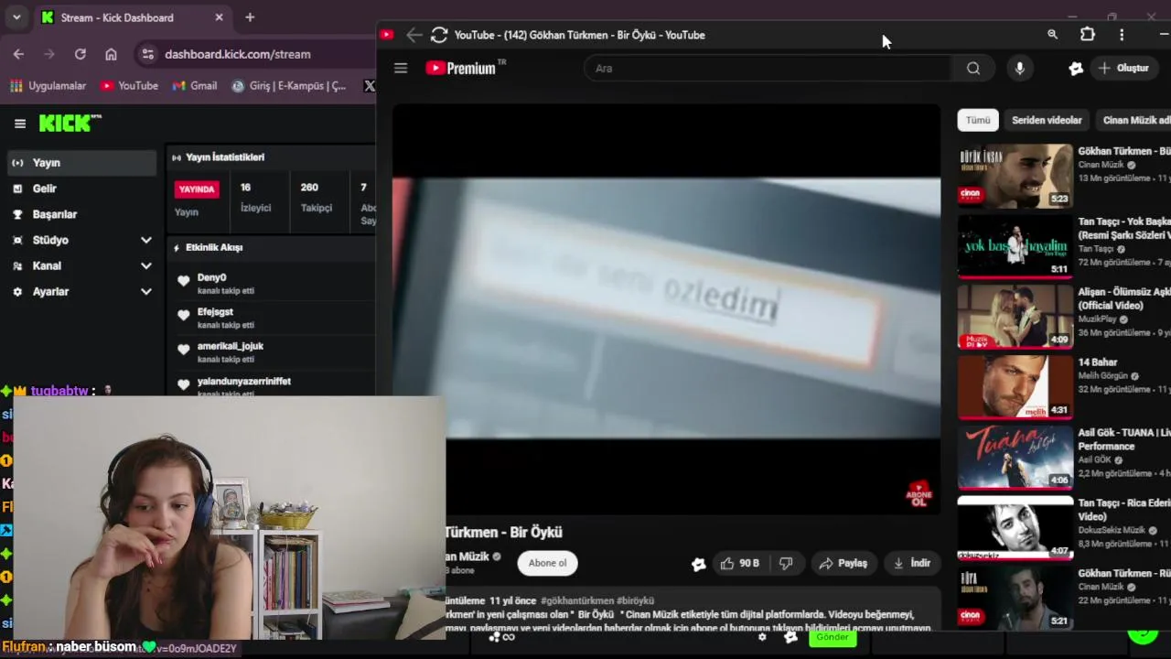The height and width of the screenshot is (659, 1171).
Task: Click amerikali_jojuk in the activity feed
Action: point(231,347)
